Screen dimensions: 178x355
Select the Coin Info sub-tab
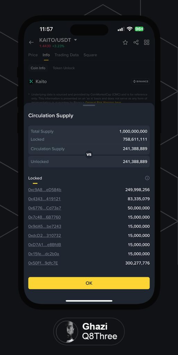tap(38, 68)
